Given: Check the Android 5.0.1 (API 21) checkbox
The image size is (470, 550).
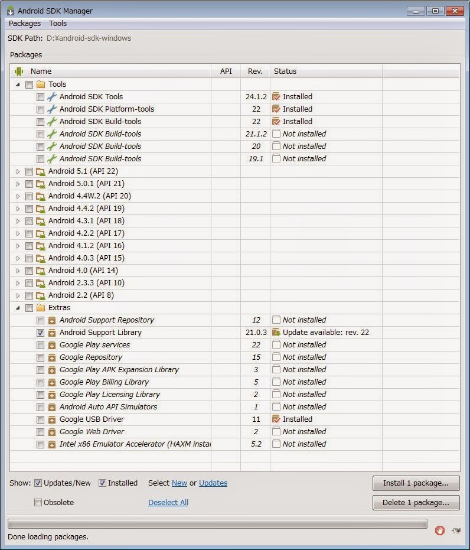Looking at the screenshot, I should (29, 184).
